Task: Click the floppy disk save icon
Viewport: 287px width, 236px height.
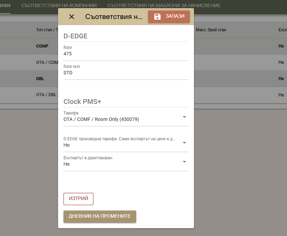Action: 157,16
